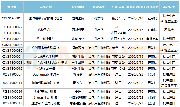Image resolution: width=180 pixels, height=107 pixels.
Task: Select acceptance number JXHS1900076
Action: coord(12,33)
